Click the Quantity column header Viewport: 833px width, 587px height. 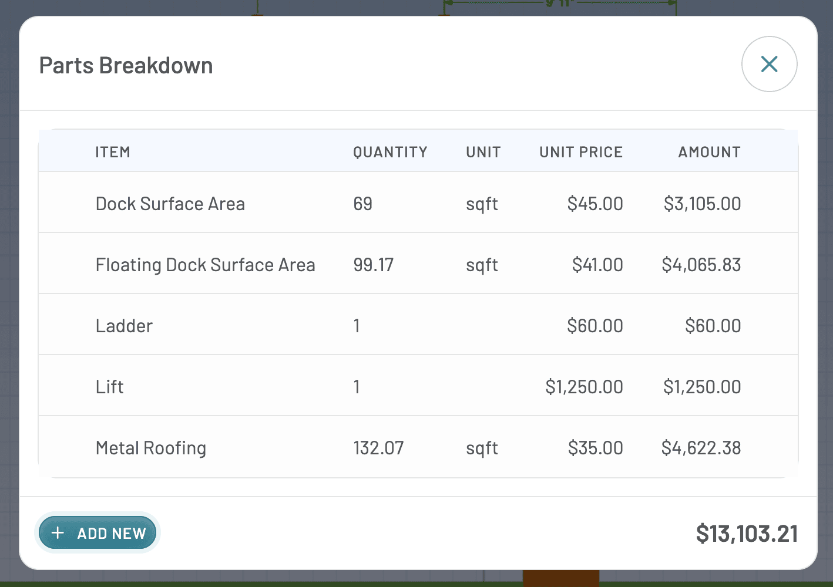click(x=390, y=152)
